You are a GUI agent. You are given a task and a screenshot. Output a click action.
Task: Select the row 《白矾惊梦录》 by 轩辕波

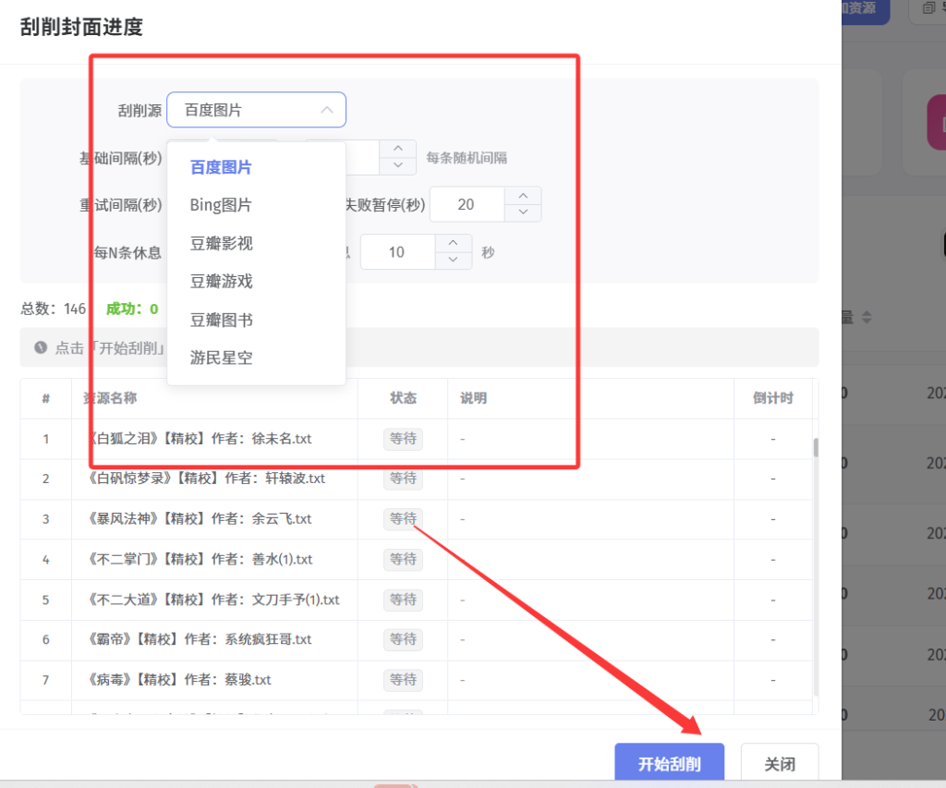coord(417,479)
